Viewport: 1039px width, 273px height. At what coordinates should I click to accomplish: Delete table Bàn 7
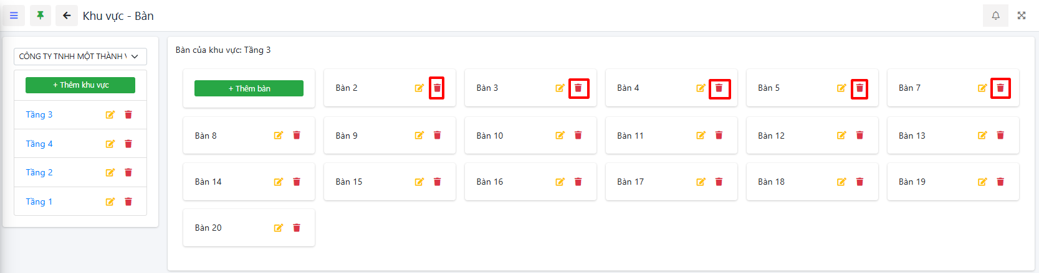click(x=1000, y=88)
